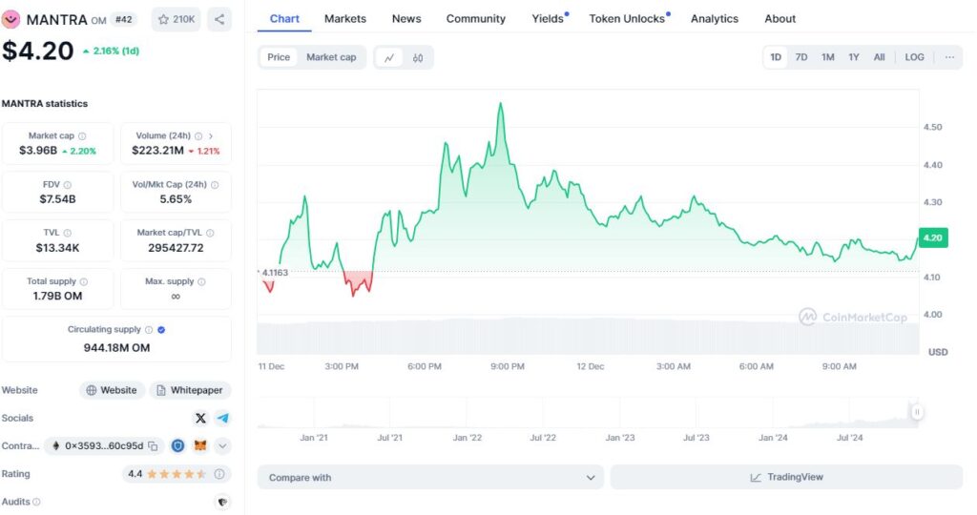Visit the MANTRA Website link
Viewport: 977px width, 515px height.
pos(112,390)
